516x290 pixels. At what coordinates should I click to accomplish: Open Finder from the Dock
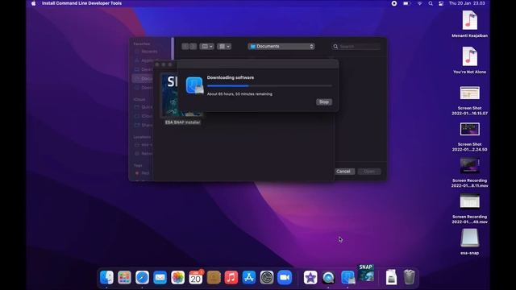(x=106, y=277)
